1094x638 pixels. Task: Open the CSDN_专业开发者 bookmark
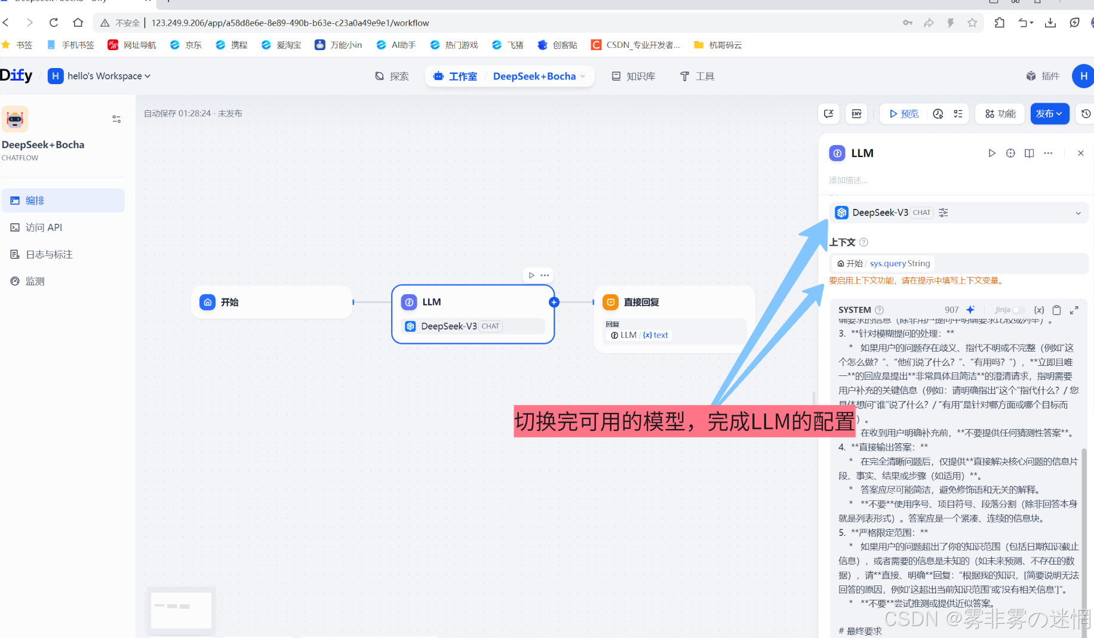635,45
